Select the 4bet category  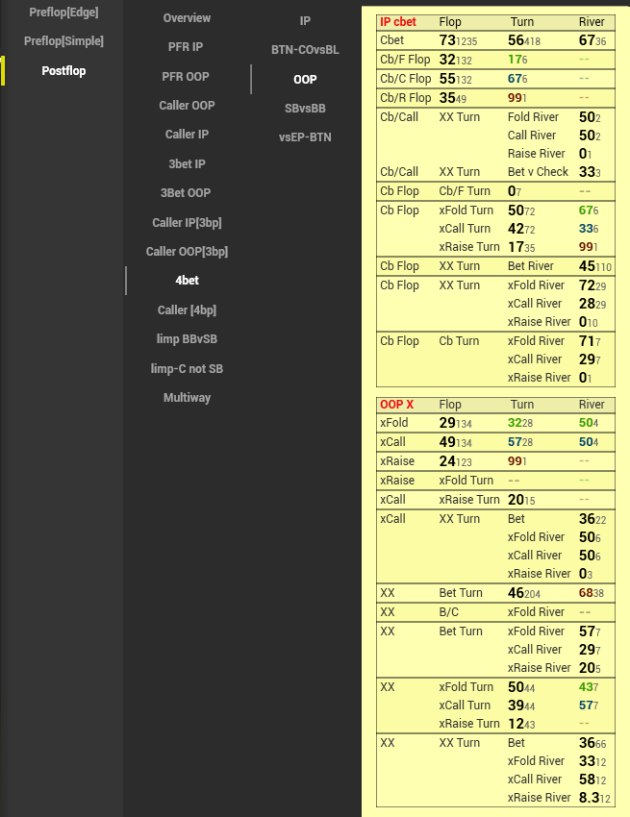click(187, 281)
